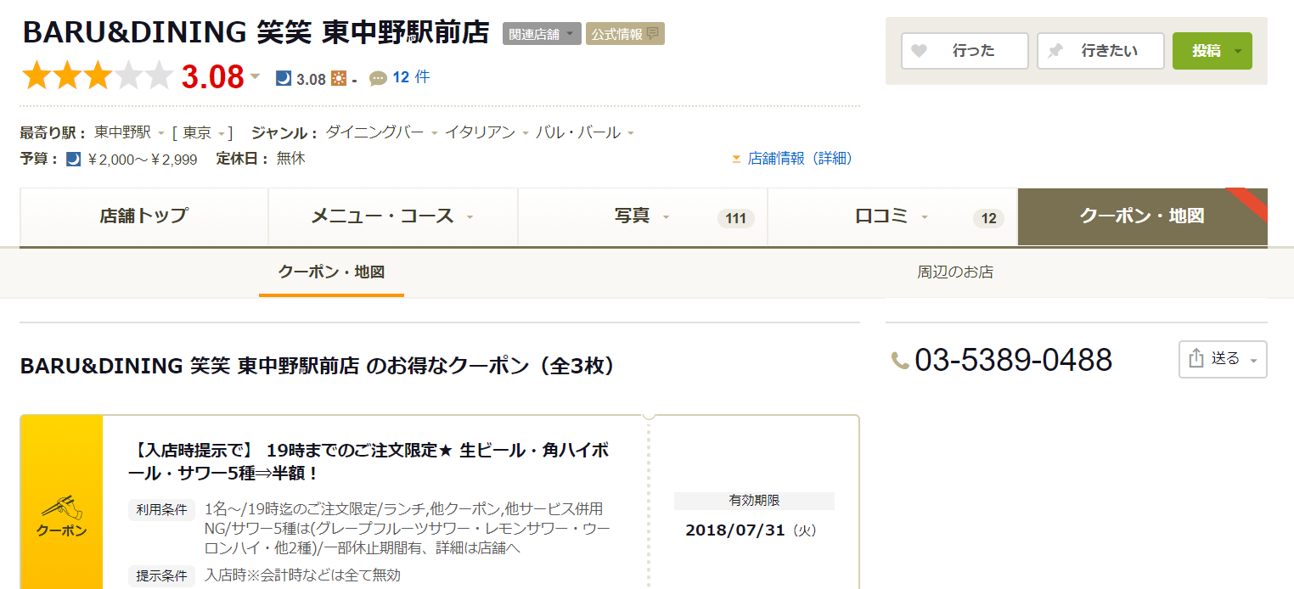Image resolution: width=1294 pixels, height=589 pixels.
Task: Click the moon dinner rating icon
Action: click(x=284, y=78)
